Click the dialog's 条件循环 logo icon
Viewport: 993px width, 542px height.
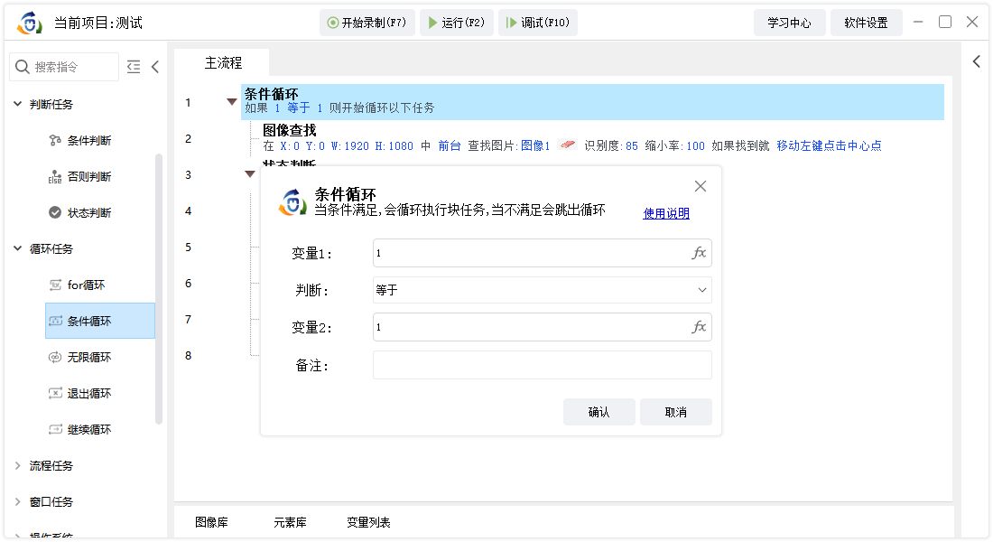[292, 202]
